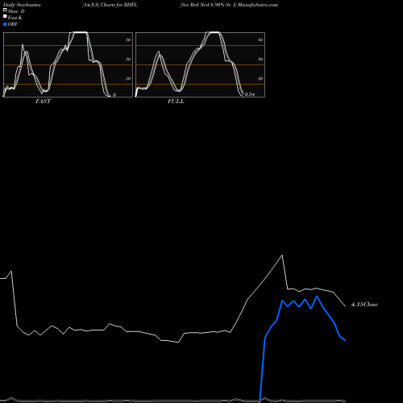Image resolution: width=403 pixels, height=403 pixels.
Task: Click the 20 level label in FULL chart
Action: click(x=260, y=78)
